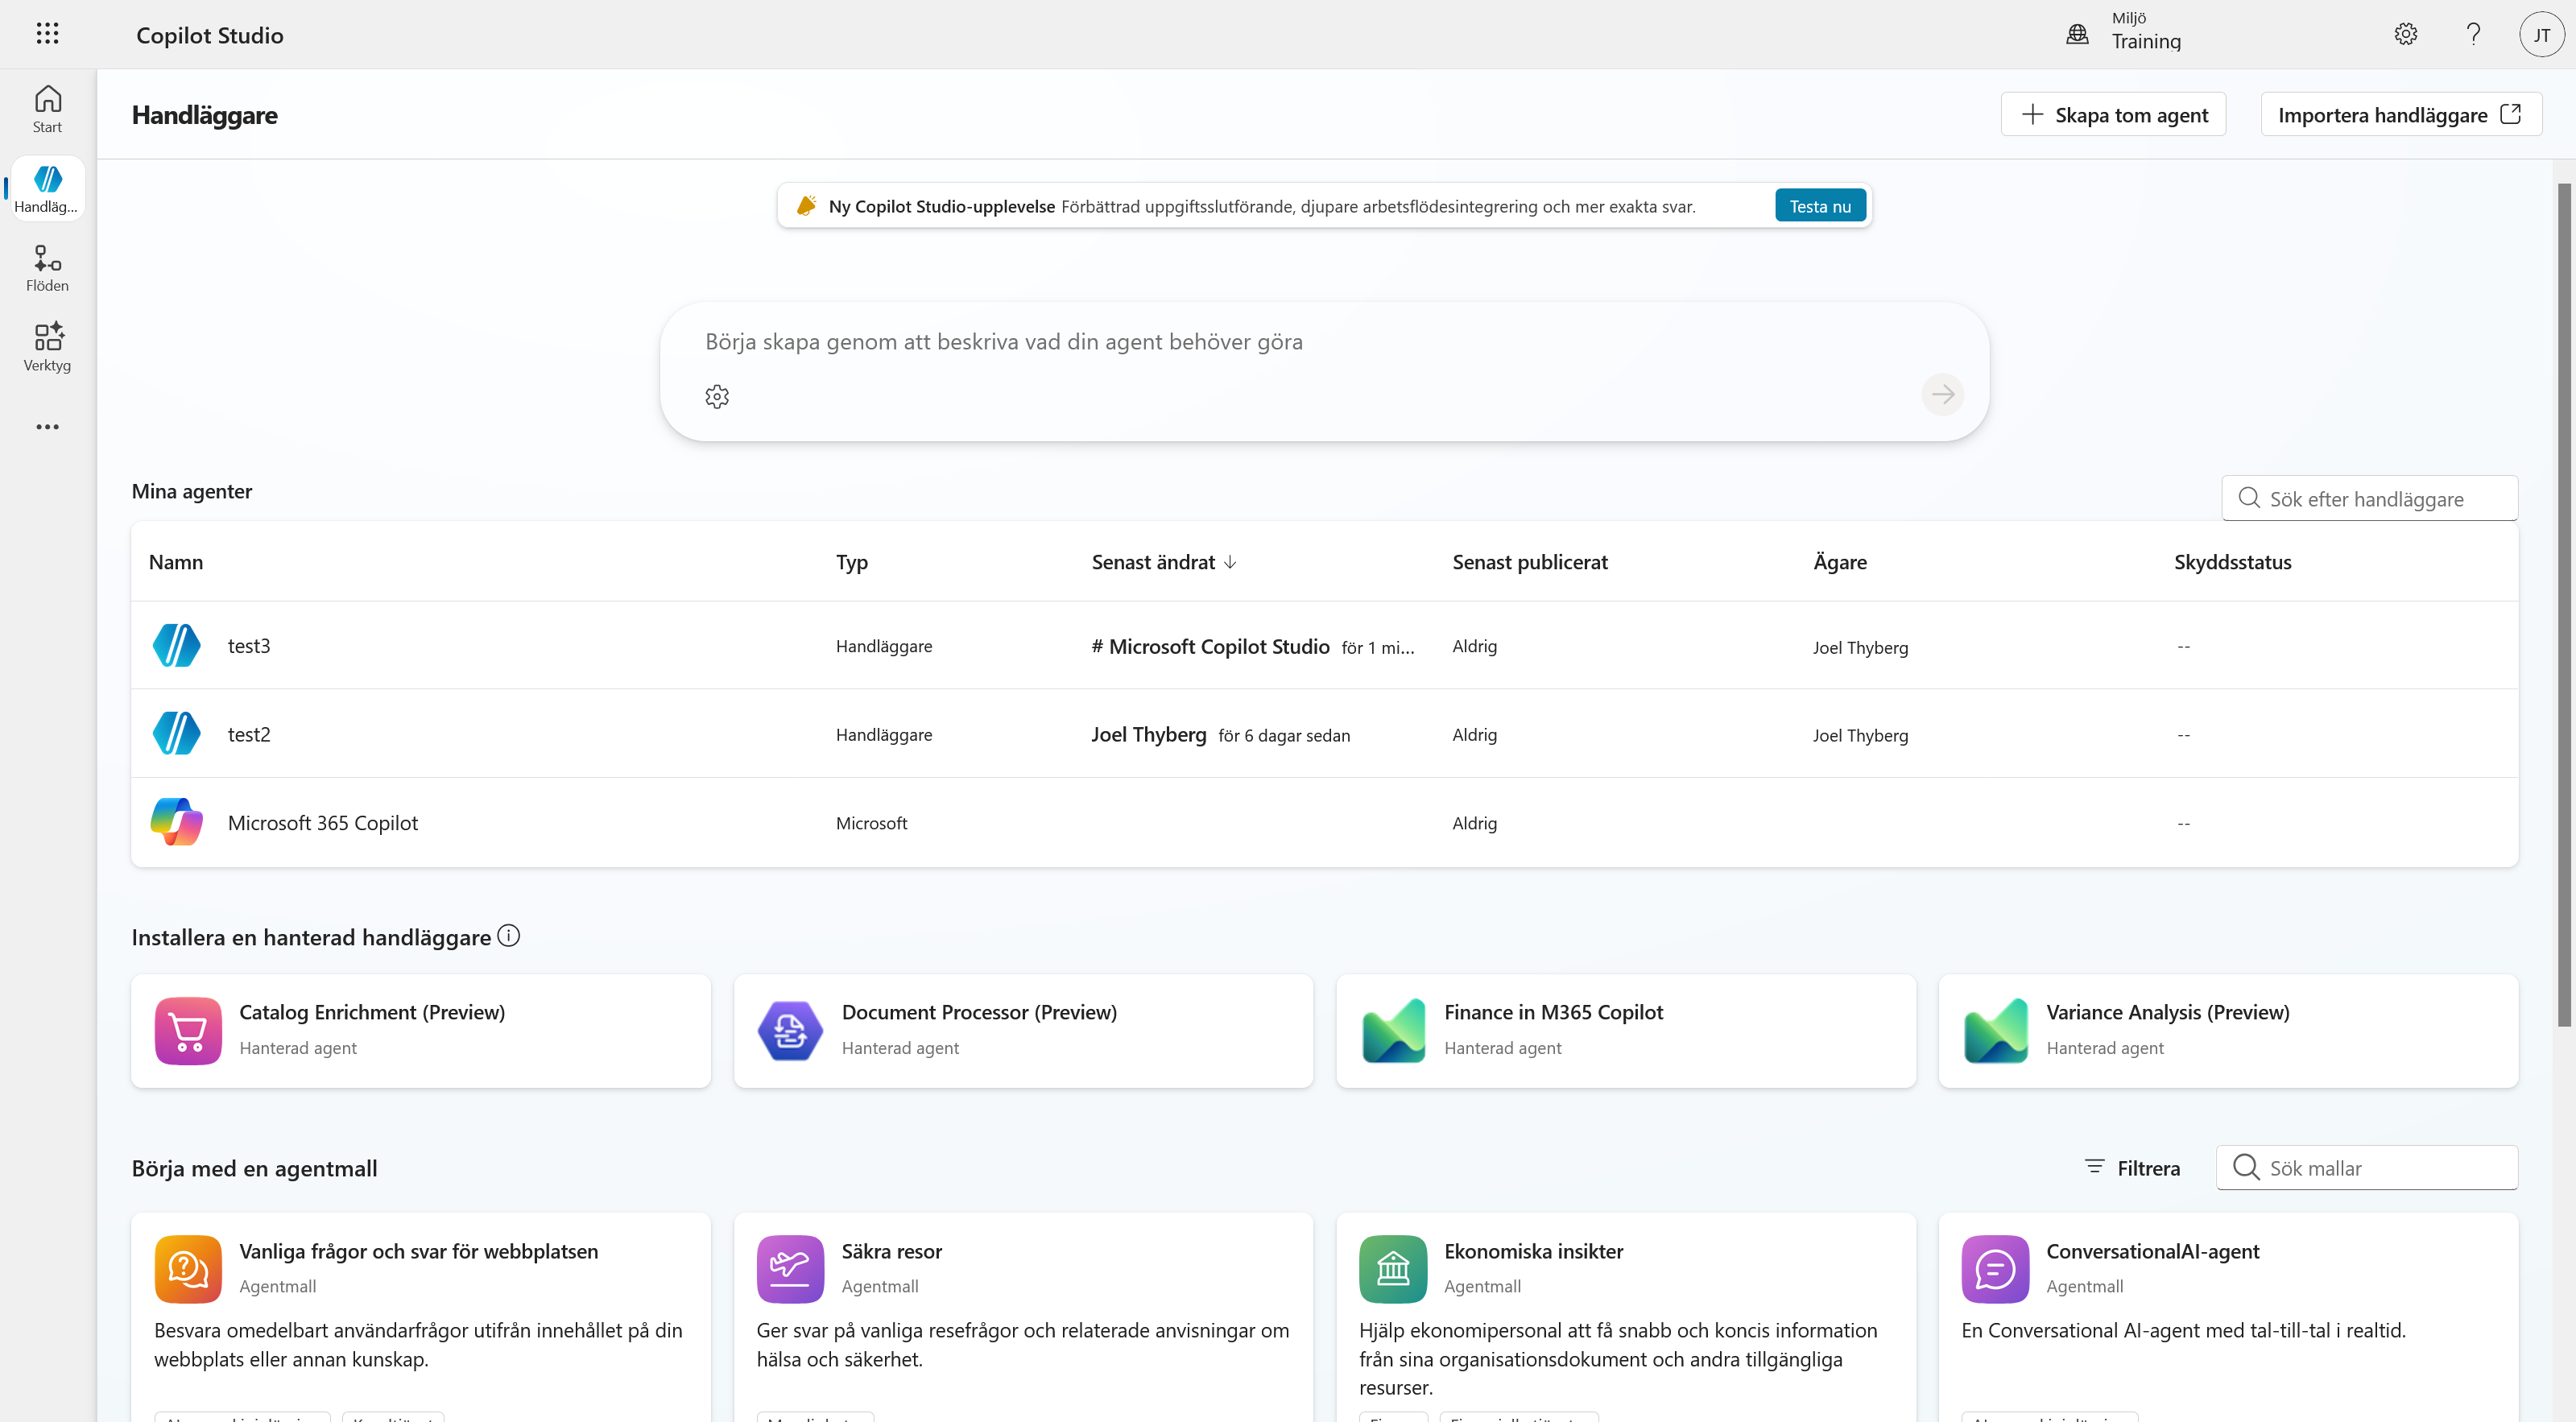Open Variance Analysis (Preview) card
This screenshot has width=2576, height=1422.
[x=2228, y=1030]
